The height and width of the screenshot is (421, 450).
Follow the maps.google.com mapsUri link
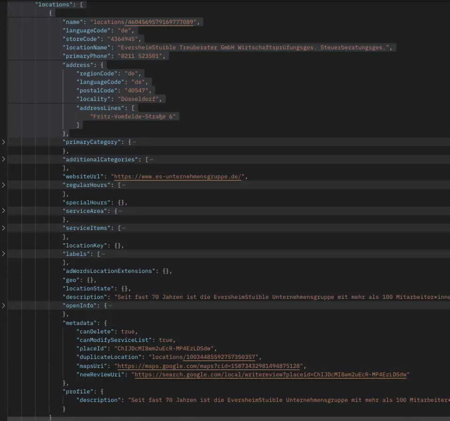(x=211, y=366)
